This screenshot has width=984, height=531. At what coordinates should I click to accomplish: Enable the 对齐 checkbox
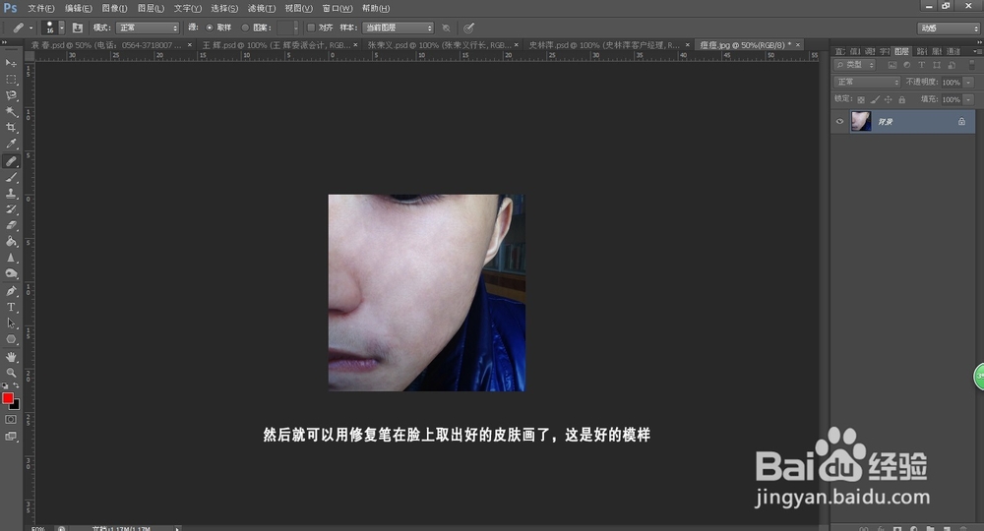(311, 28)
